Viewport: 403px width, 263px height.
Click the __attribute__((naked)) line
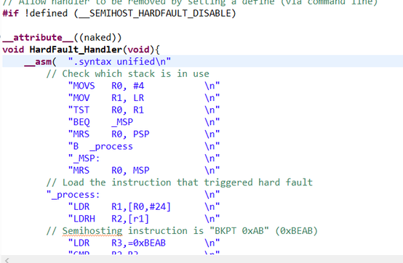click(x=62, y=38)
